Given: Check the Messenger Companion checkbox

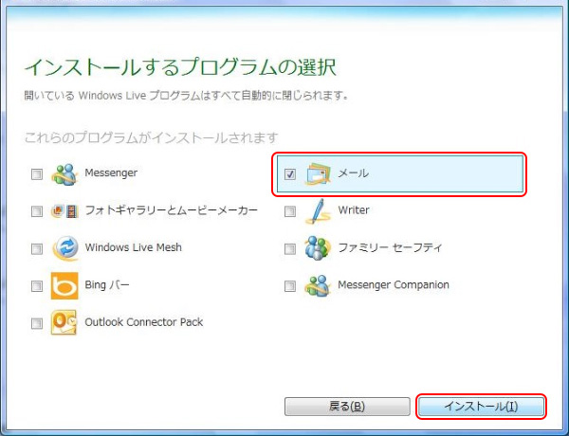Looking at the screenshot, I should click(290, 286).
